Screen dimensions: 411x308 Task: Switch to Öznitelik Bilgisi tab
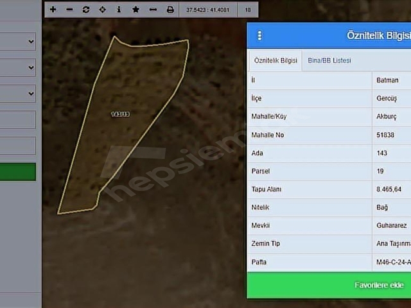[x=275, y=60]
